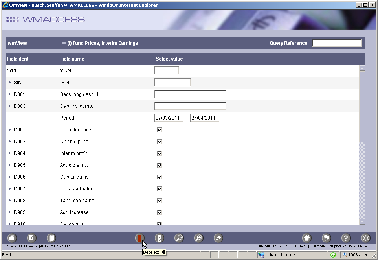The width and height of the screenshot is (378, 260).
Task: Click the magnifier search icon
Action: click(x=179, y=238)
